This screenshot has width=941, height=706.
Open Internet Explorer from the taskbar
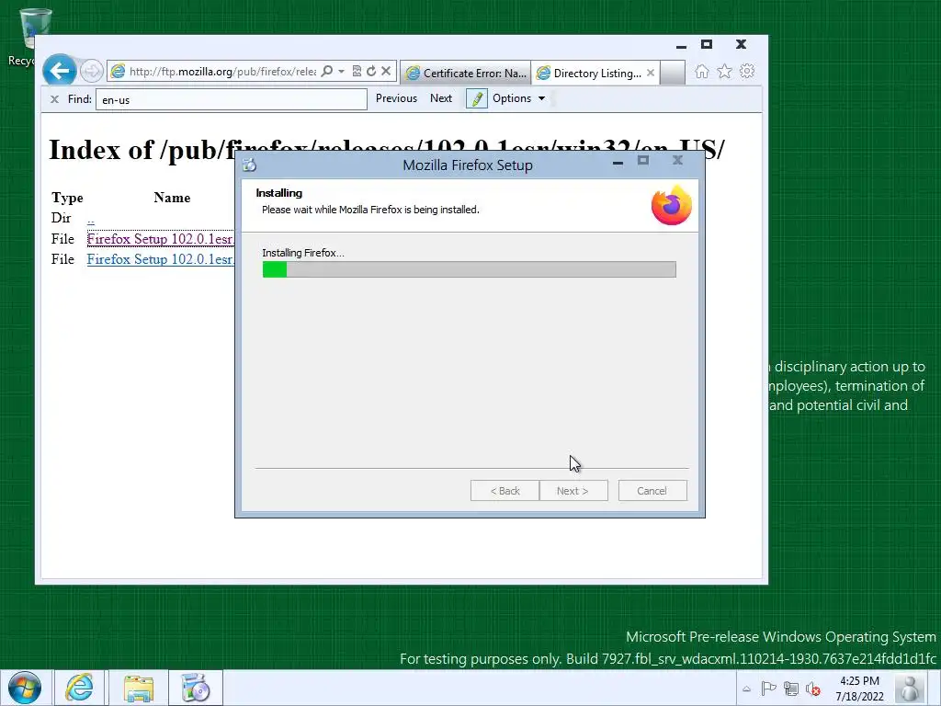(79, 688)
